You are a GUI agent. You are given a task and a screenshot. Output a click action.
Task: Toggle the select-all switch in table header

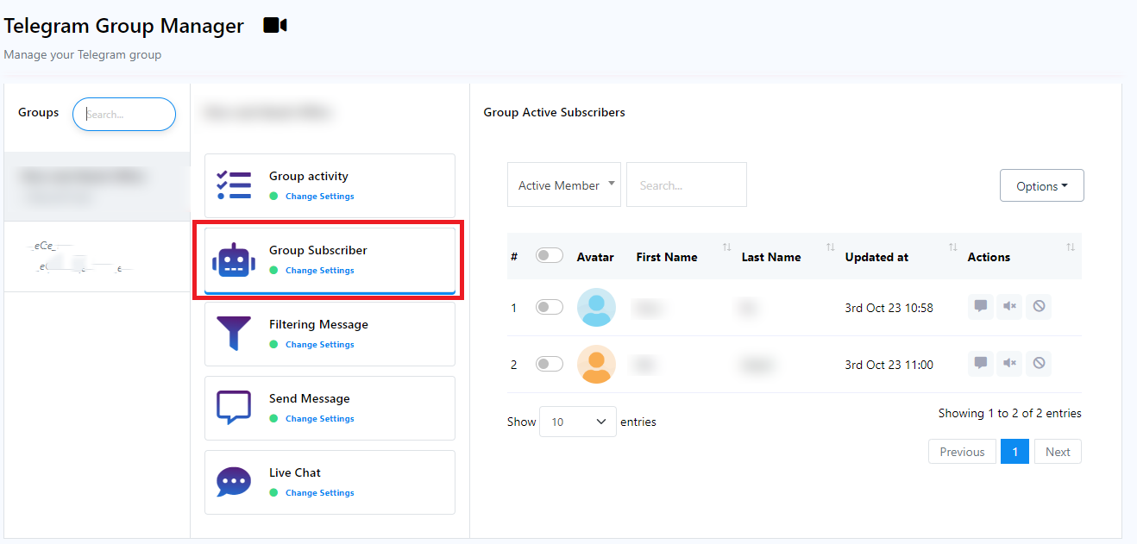pyautogui.click(x=549, y=256)
